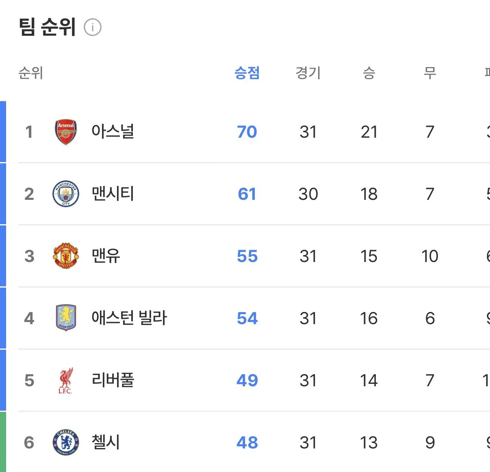Open the 애스턴 빌라 team link
490x472 pixels.
129,318
